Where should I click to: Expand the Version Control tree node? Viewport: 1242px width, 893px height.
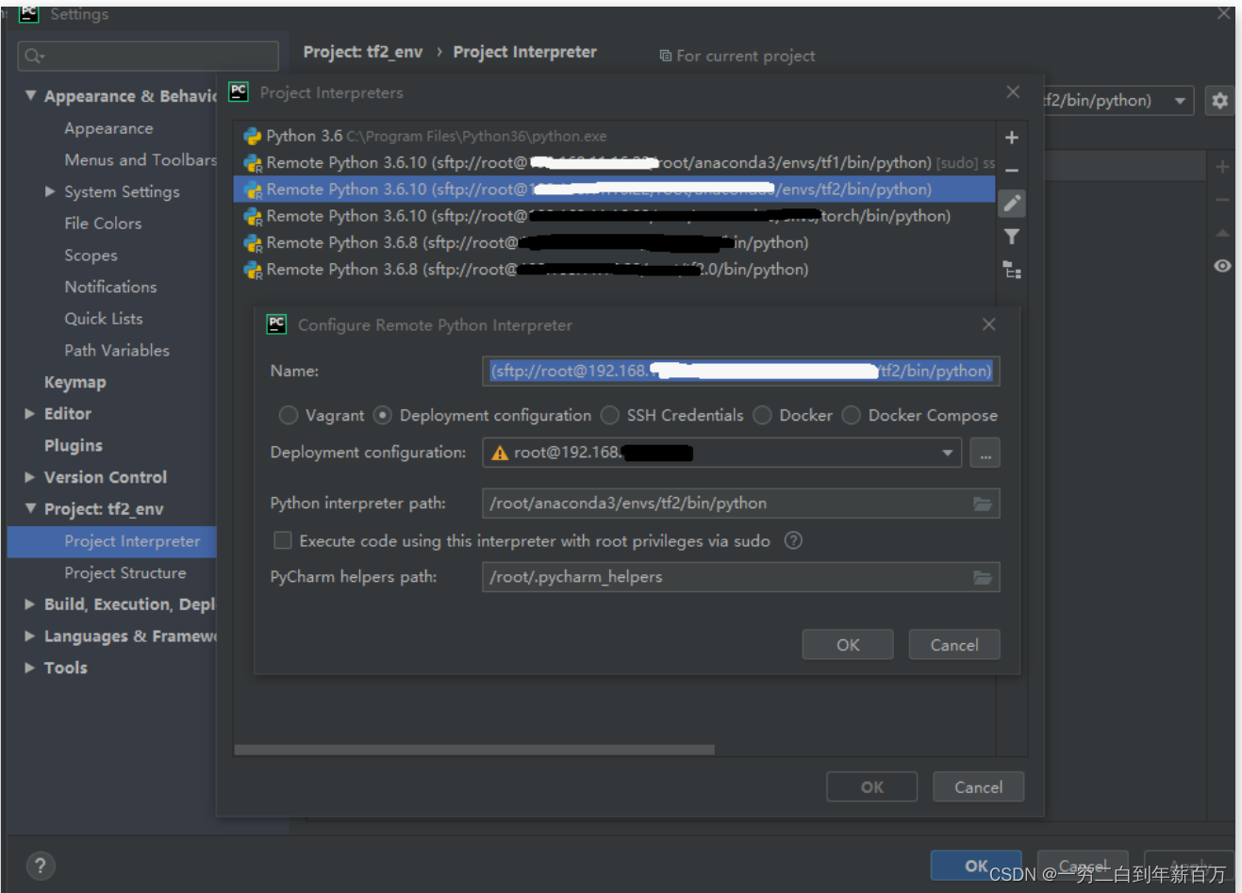[x=29, y=477]
